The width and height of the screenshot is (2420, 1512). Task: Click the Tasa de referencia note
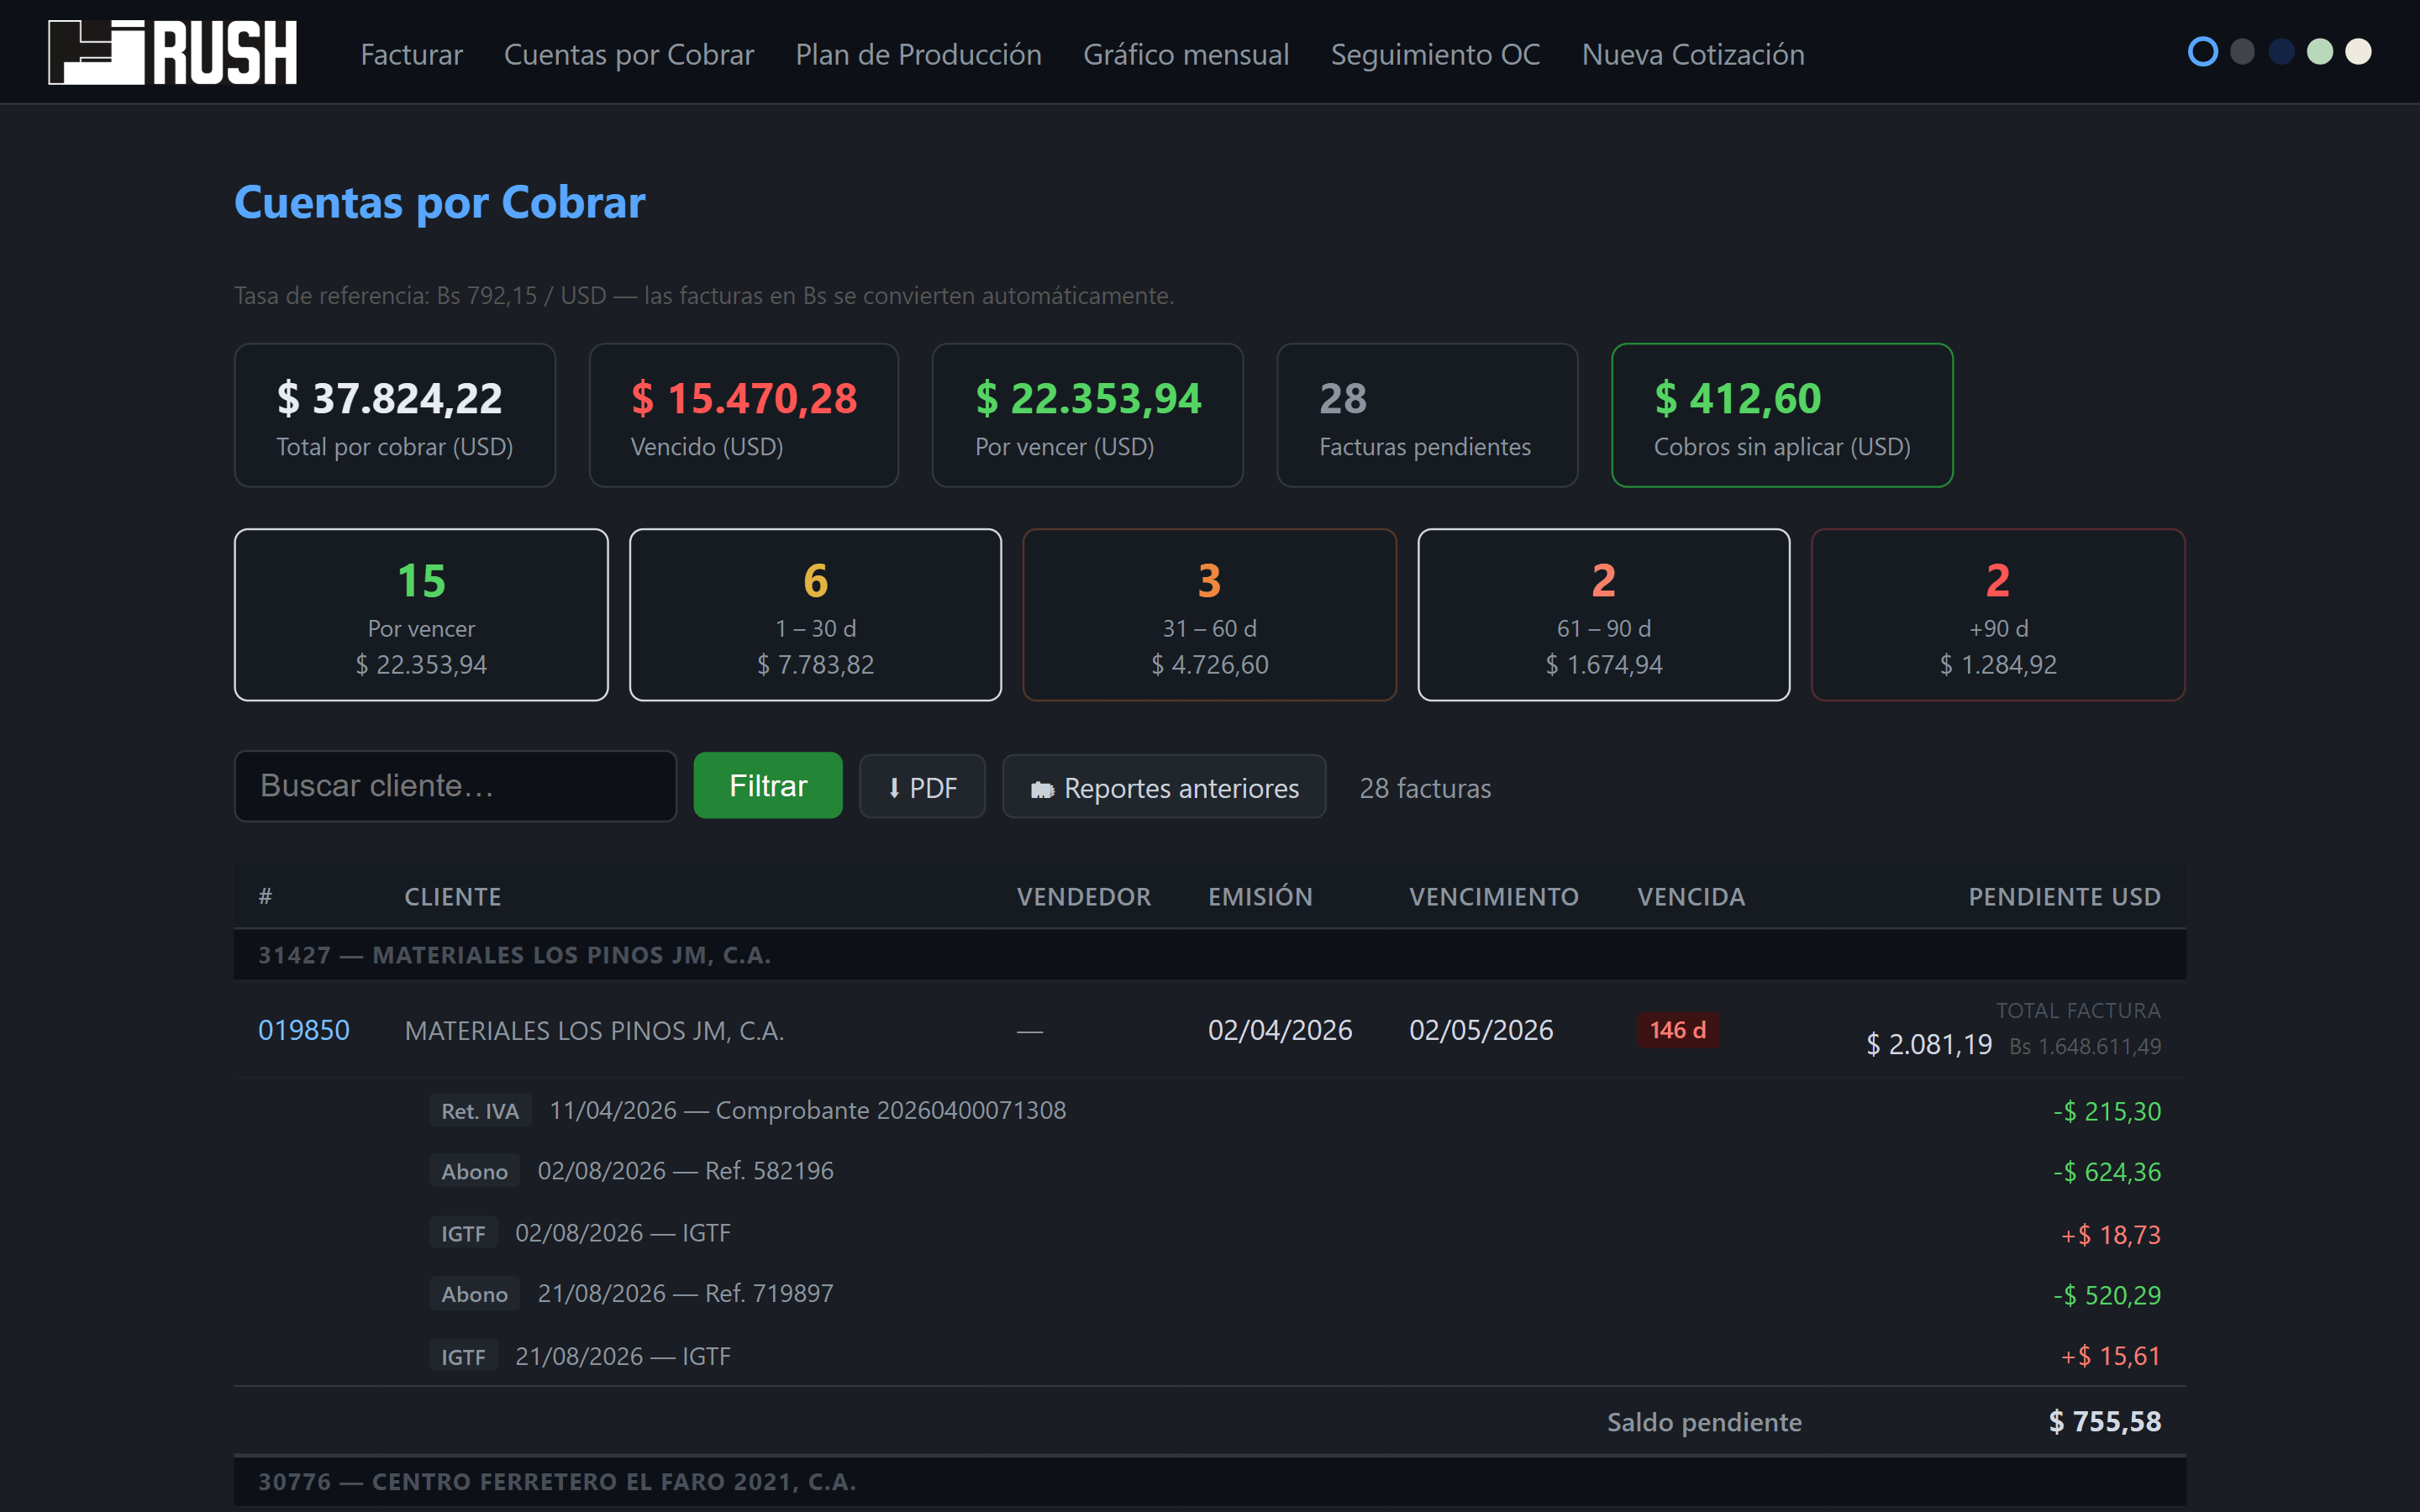tap(704, 296)
